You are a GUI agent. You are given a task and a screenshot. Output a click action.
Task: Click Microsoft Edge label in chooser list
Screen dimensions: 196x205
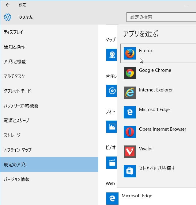(154, 110)
